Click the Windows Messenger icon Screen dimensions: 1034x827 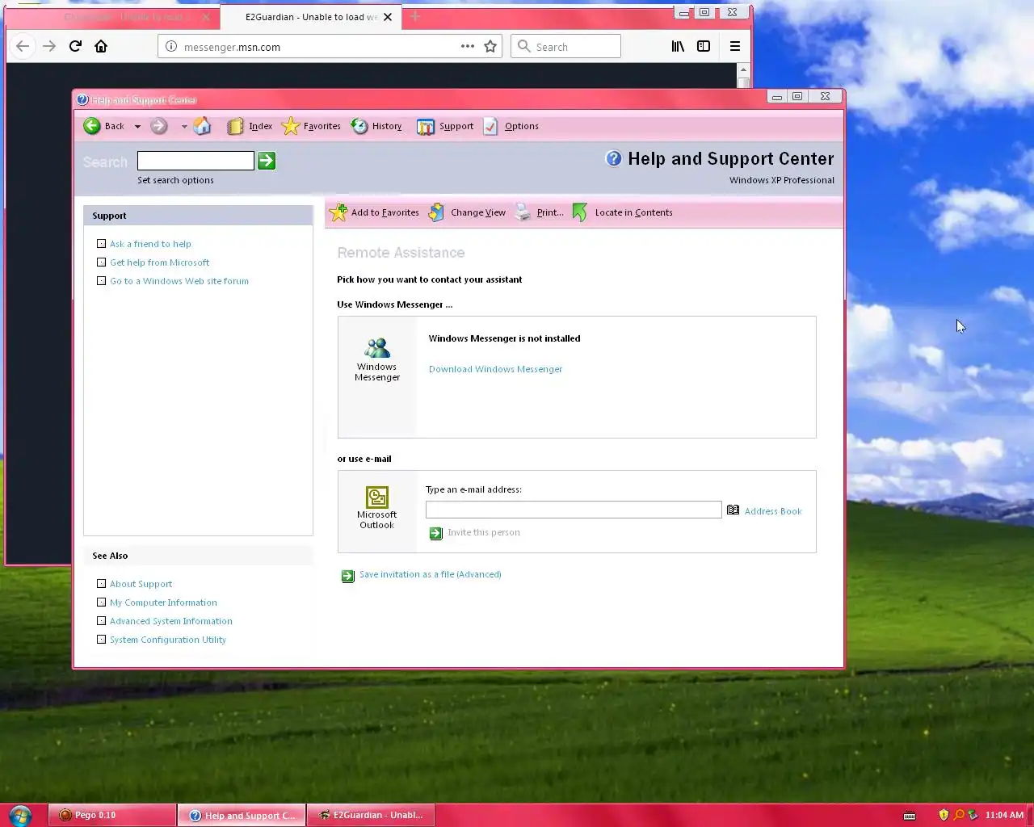377,348
